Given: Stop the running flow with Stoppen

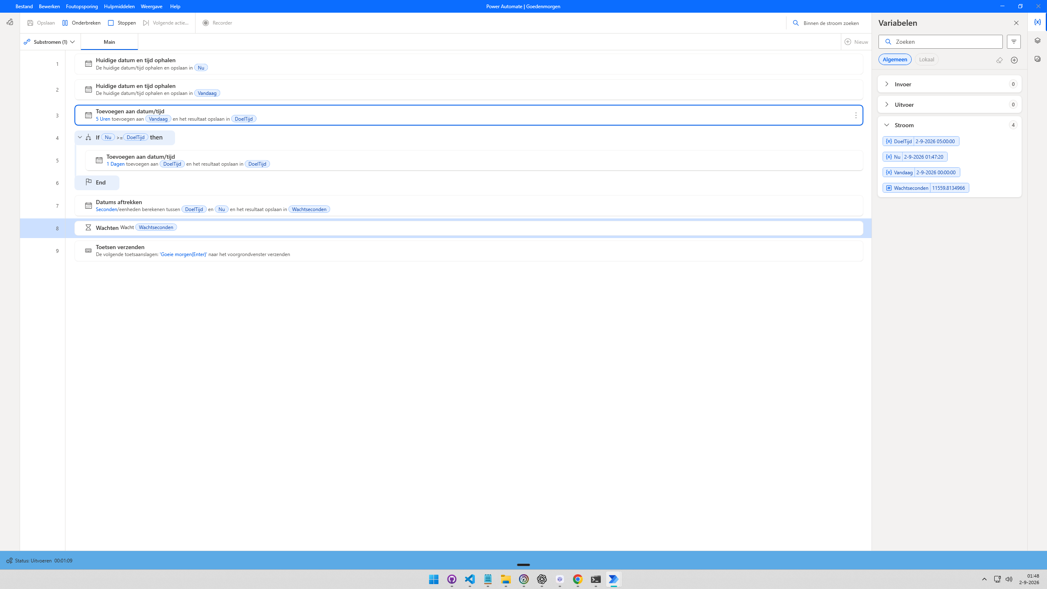Looking at the screenshot, I should click(x=122, y=23).
